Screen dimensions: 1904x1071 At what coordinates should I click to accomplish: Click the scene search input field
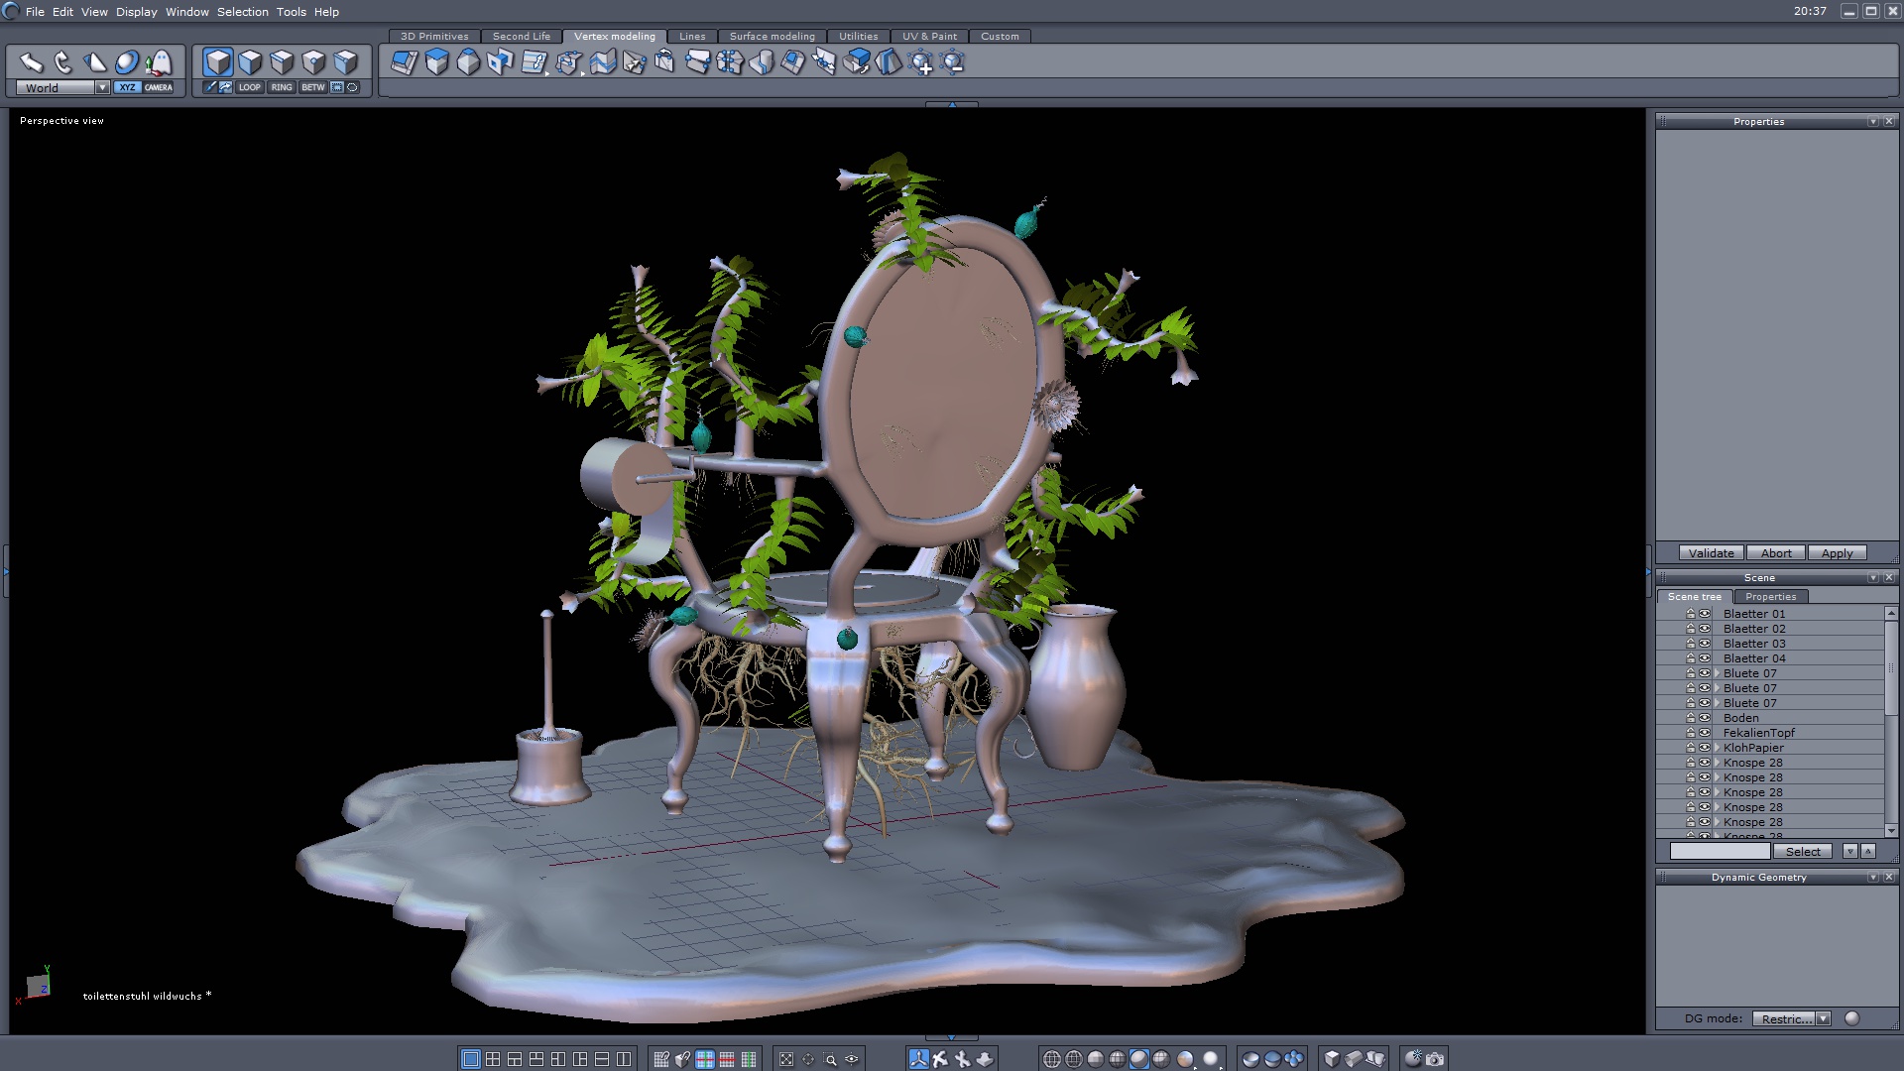(1720, 851)
